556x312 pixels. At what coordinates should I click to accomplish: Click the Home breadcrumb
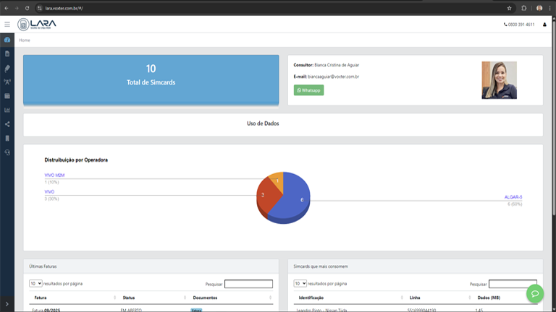click(25, 40)
